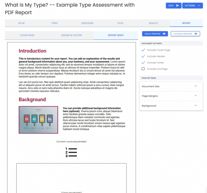Click the Quick Preview button

(155, 34)
